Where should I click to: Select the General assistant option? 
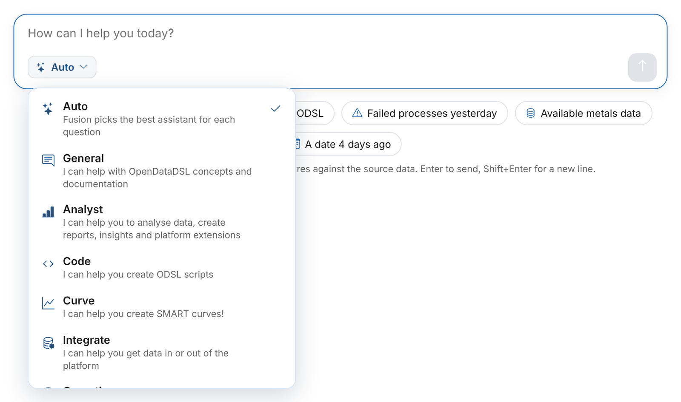162,171
